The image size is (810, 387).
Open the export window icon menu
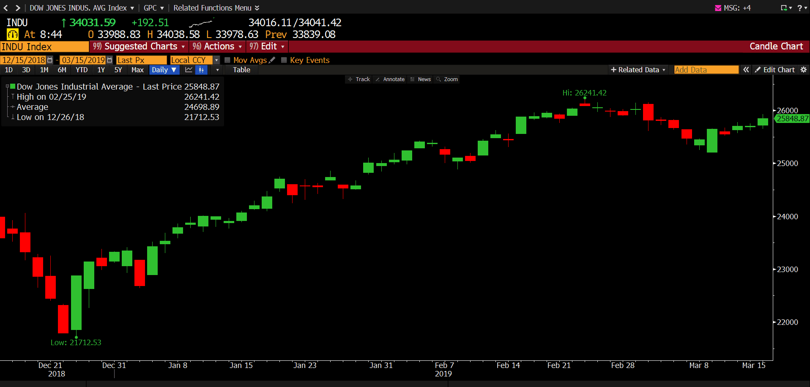(x=786, y=8)
